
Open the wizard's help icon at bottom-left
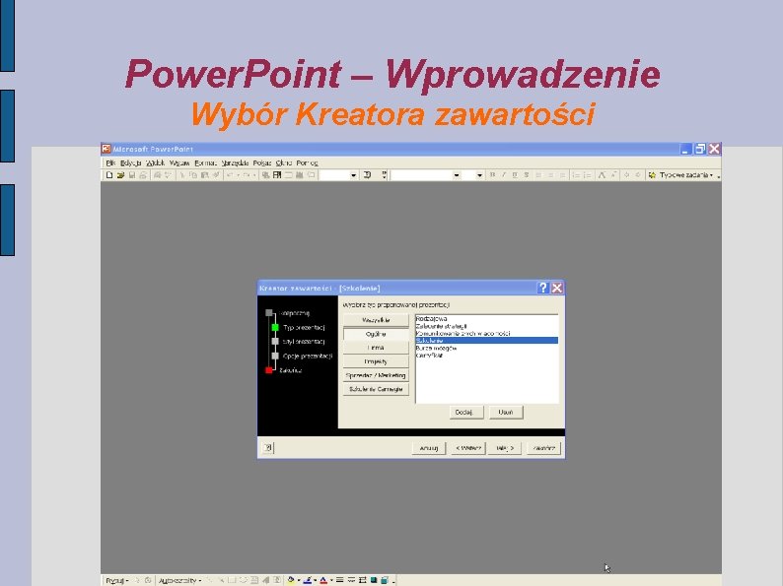pyautogui.click(x=268, y=448)
